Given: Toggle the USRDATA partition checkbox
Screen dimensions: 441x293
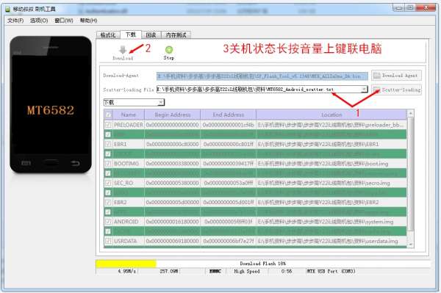Looking at the screenshot, I should pos(108,241).
